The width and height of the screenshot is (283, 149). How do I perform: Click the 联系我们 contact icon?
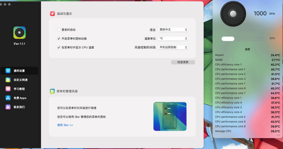[8, 107]
